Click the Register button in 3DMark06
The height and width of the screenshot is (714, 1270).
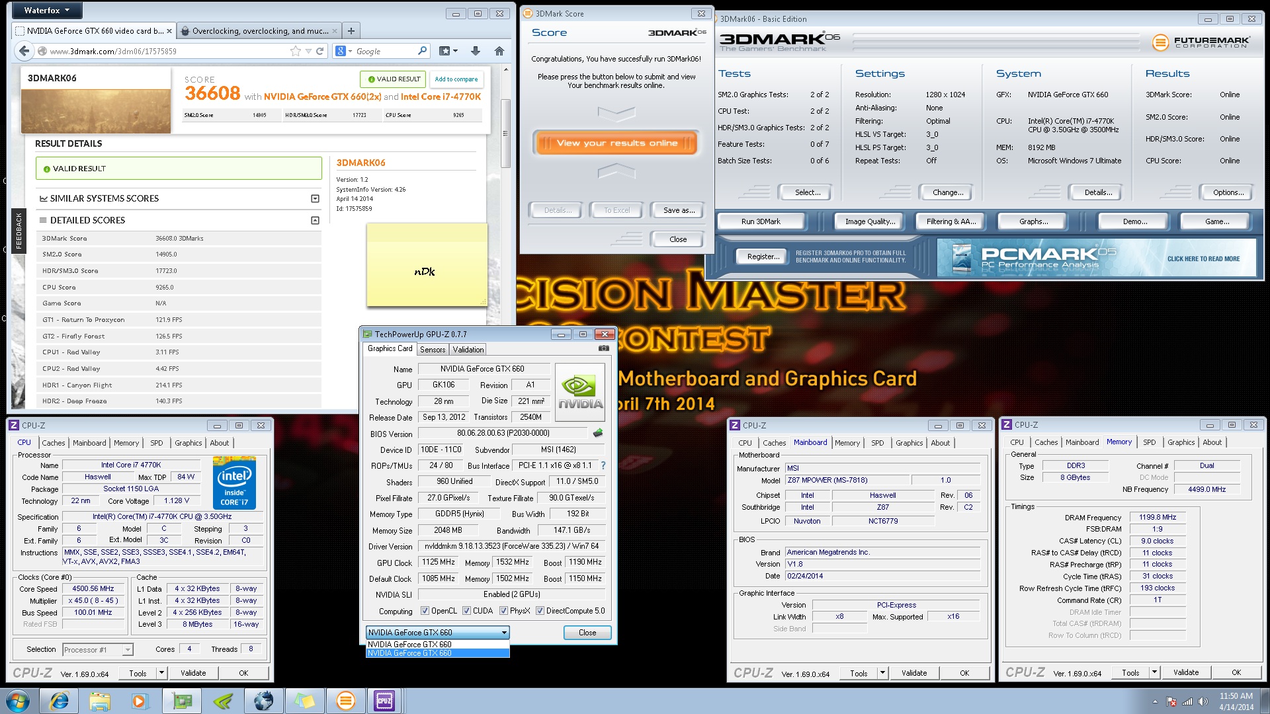pyautogui.click(x=763, y=257)
